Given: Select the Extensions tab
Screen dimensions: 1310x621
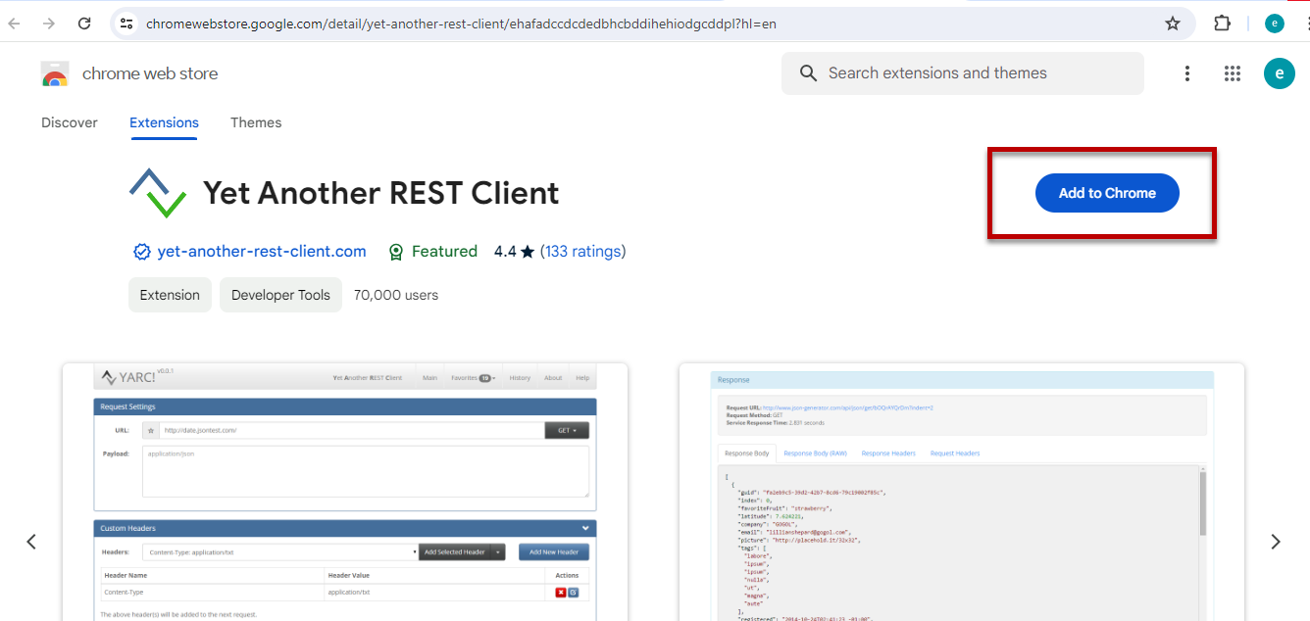Looking at the screenshot, I should click(164, 122).
